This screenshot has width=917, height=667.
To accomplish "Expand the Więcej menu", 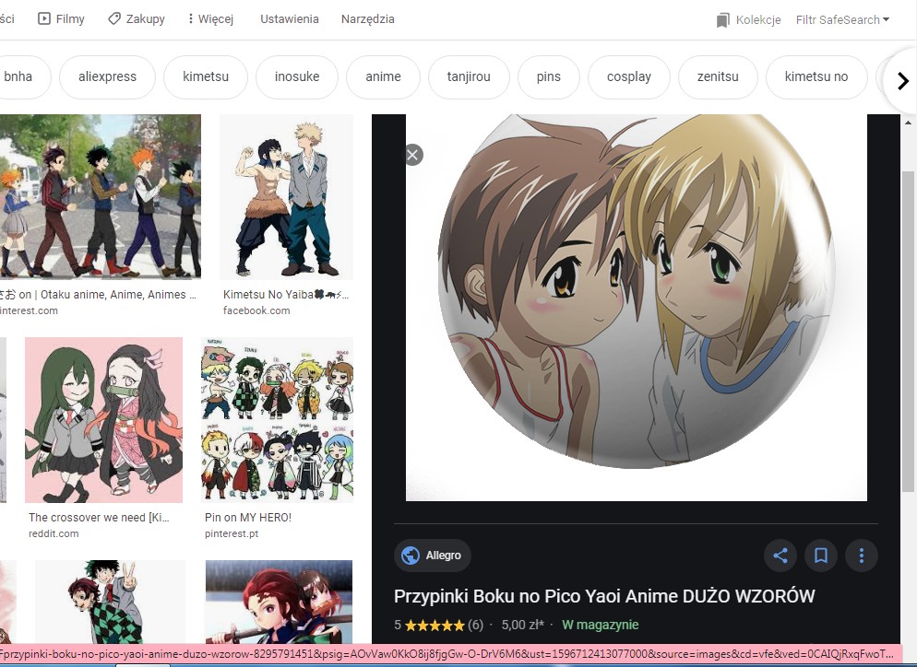I will click(x=209, y=18).
